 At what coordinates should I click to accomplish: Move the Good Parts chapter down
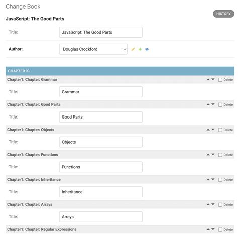213,104
